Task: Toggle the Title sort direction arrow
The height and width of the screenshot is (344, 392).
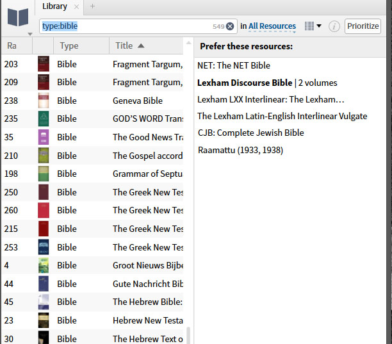Action: pos(141,45)
